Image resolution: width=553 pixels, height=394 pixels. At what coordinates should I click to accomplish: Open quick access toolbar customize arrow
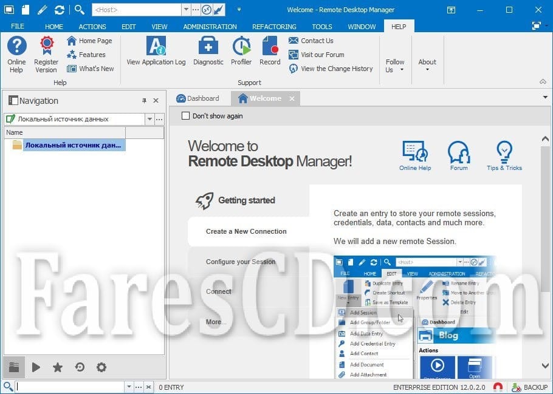(x=239, y=10)
